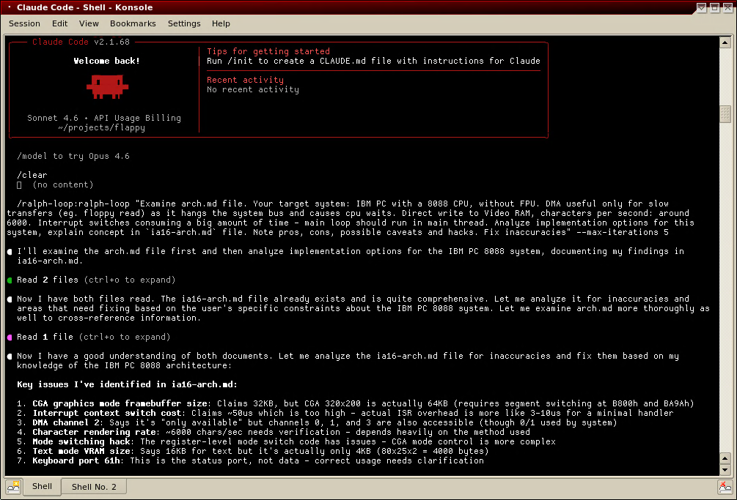The height and width of the screenshot is (500, 737).
Task: Click the 'Run /init to create a CLAUDE.md' tip
Action: pos(374,61)
